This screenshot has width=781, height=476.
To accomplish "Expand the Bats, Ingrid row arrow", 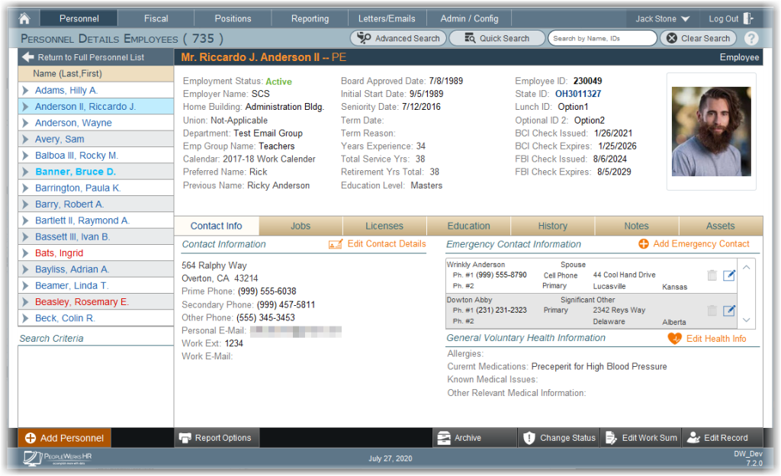I will pyautogui.click(x=26, y=253).
